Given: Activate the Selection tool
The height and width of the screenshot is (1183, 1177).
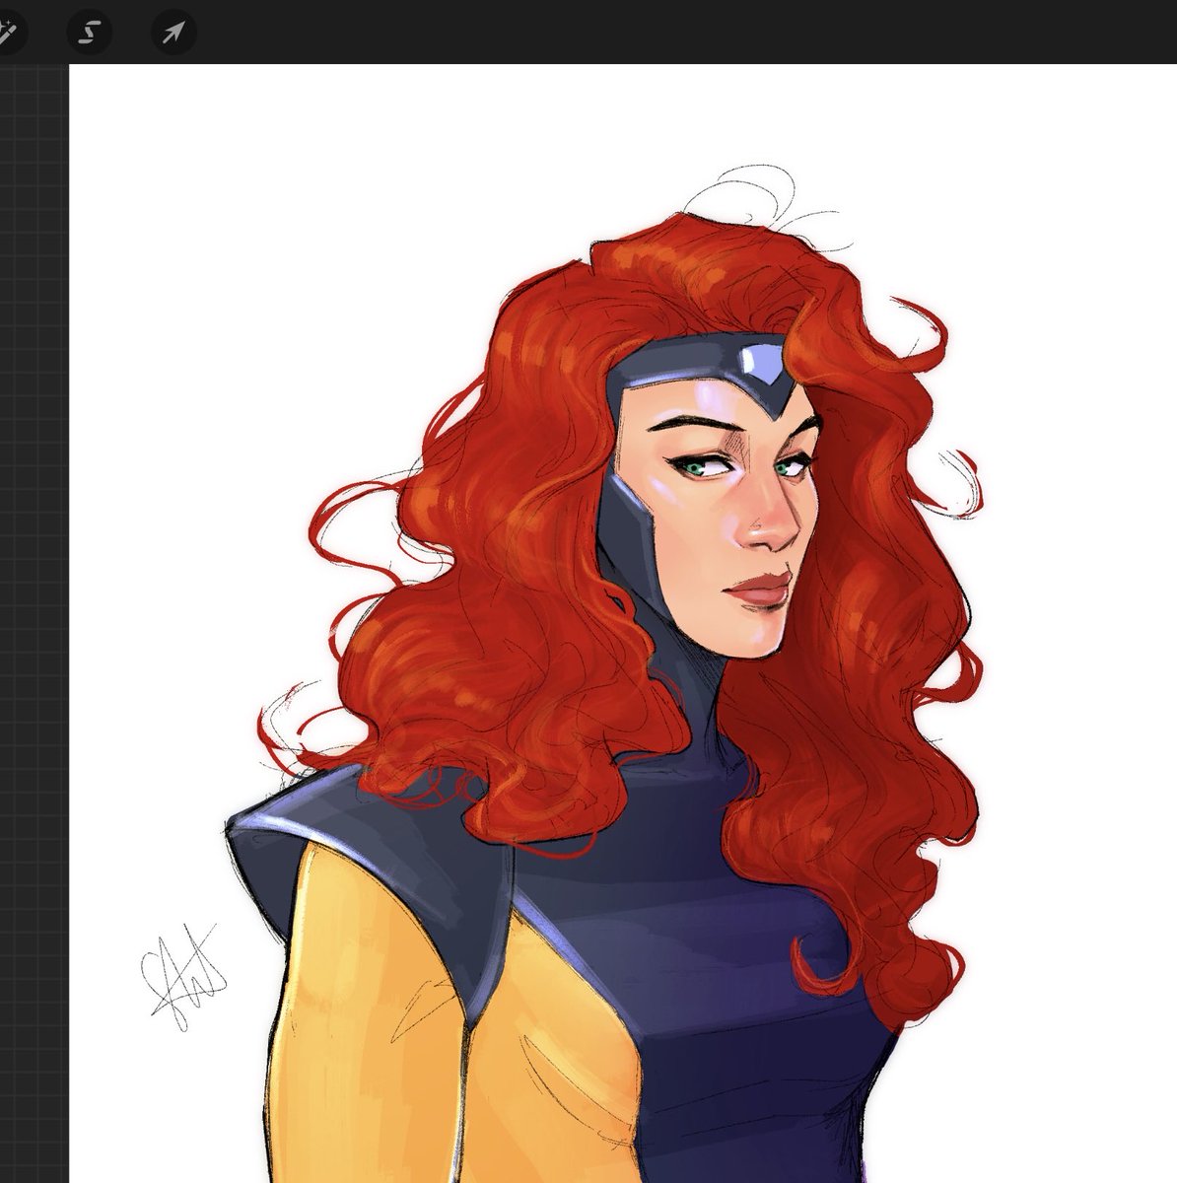Looking at the screenshot, I should (90, 34).
